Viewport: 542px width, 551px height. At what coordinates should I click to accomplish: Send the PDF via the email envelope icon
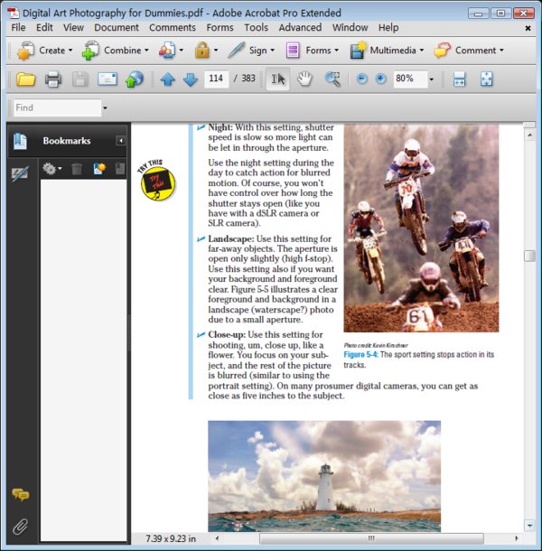pyautogui.click(x=107, y=79)
